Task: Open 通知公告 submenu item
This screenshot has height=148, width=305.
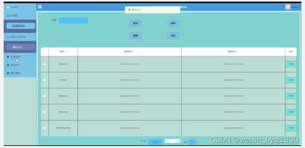Action: point(21,47)
